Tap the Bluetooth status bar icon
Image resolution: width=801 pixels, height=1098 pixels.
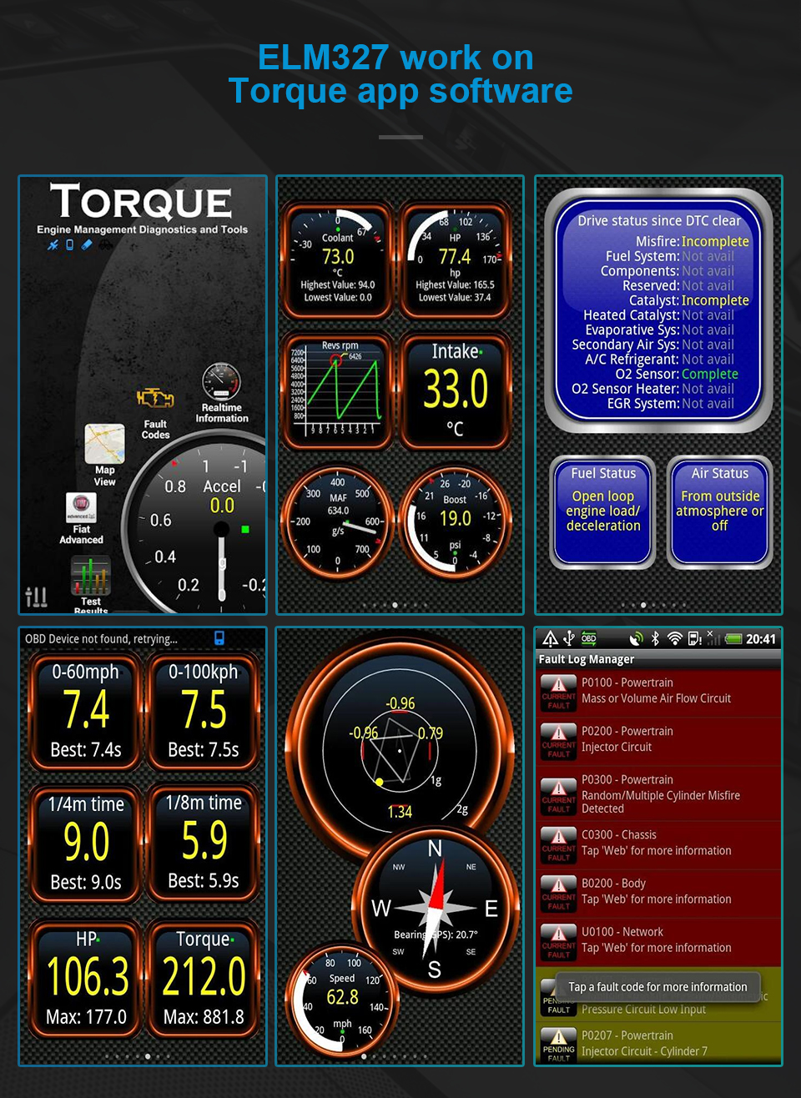click(655, 639)
